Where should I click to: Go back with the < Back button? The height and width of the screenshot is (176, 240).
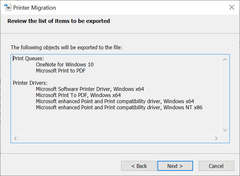pos(139,166)
